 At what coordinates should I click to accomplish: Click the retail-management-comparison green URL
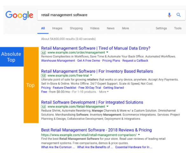point(89,135)
